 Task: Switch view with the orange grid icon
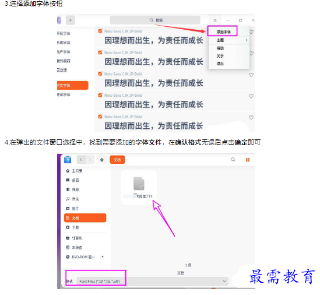(248, 160)
